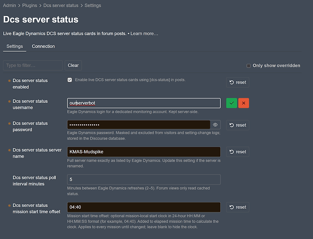Click the Only show overridden label text
This screenshot has height=239, width=313.
pos(277,65)
